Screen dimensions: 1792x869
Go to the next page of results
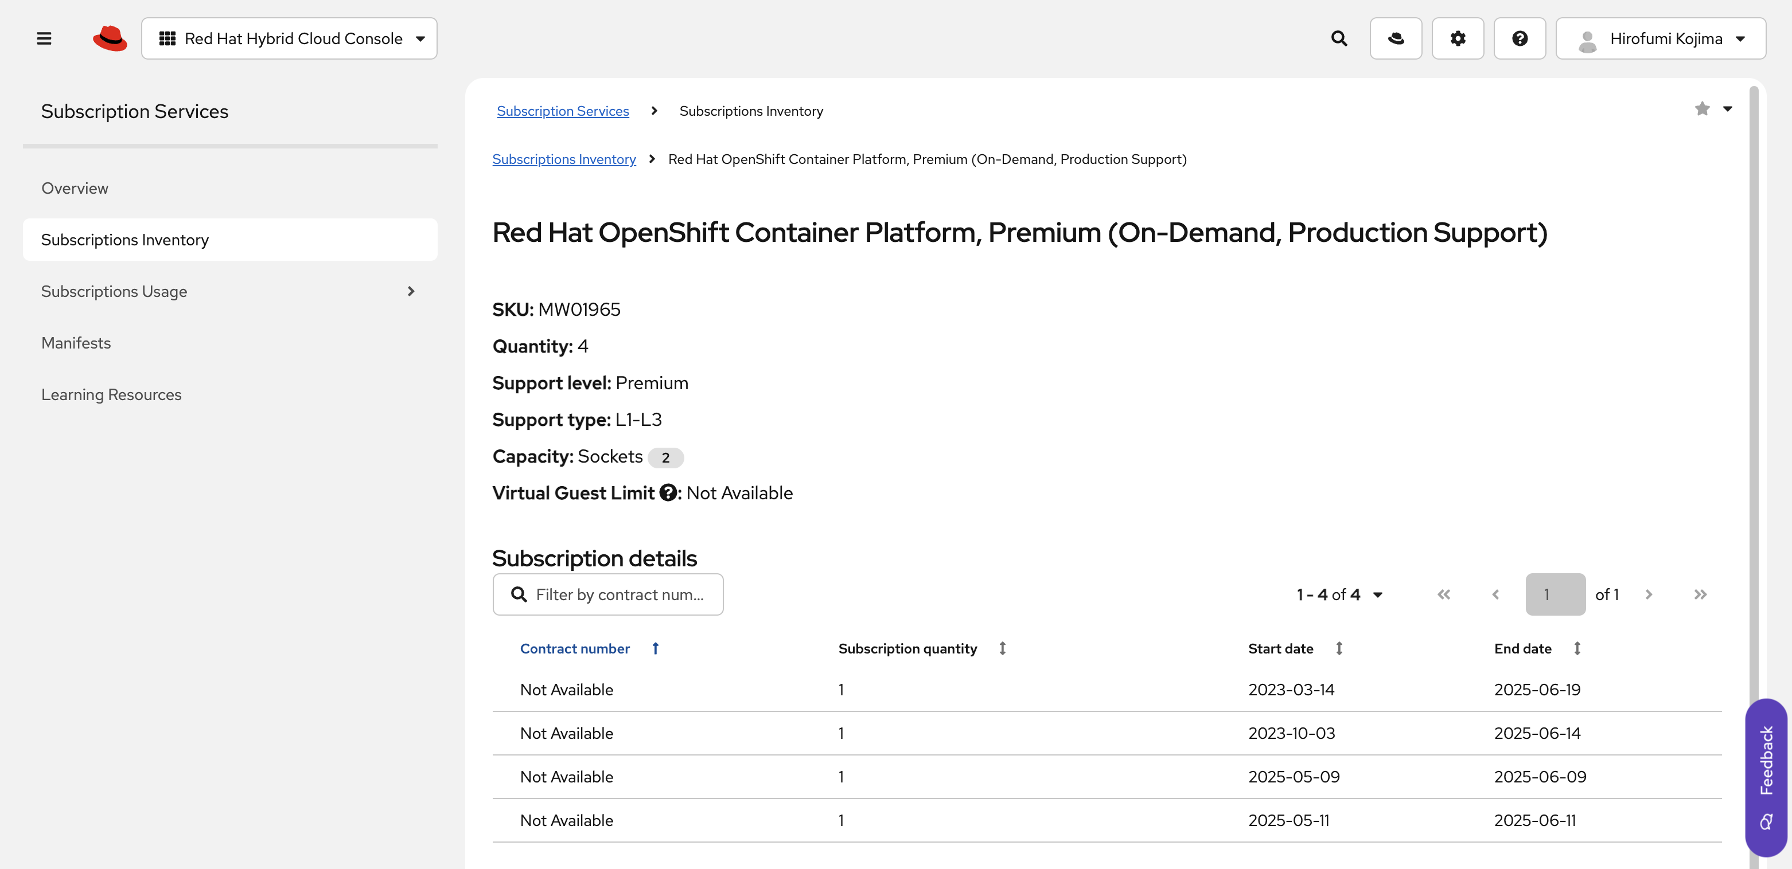(1648, 594)
